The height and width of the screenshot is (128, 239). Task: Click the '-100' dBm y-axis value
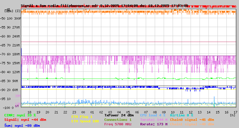pyautogui.click(x=6, y=108)
